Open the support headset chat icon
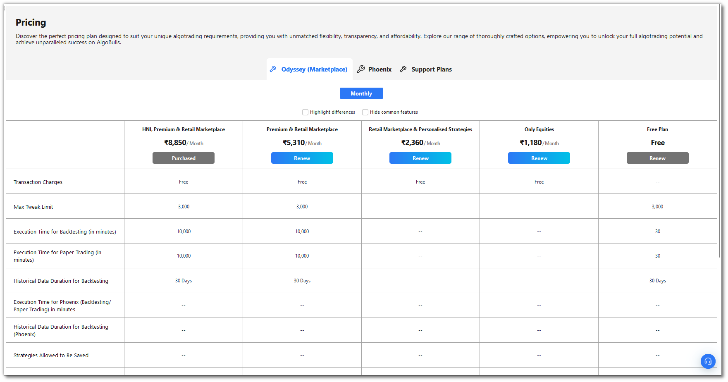The width and height of the screenshot is (728, 382). [x=708, y=361]
